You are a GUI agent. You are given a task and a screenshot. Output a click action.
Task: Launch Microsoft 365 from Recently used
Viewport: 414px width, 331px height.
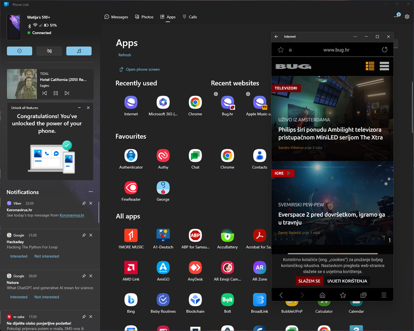tap(163, 103)
